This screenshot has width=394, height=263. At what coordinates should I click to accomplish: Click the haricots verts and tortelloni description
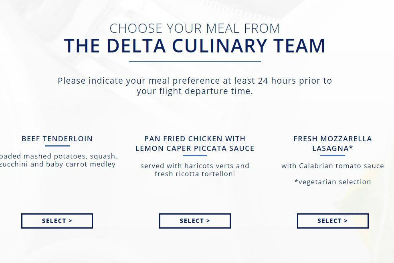tap(195, 170)
